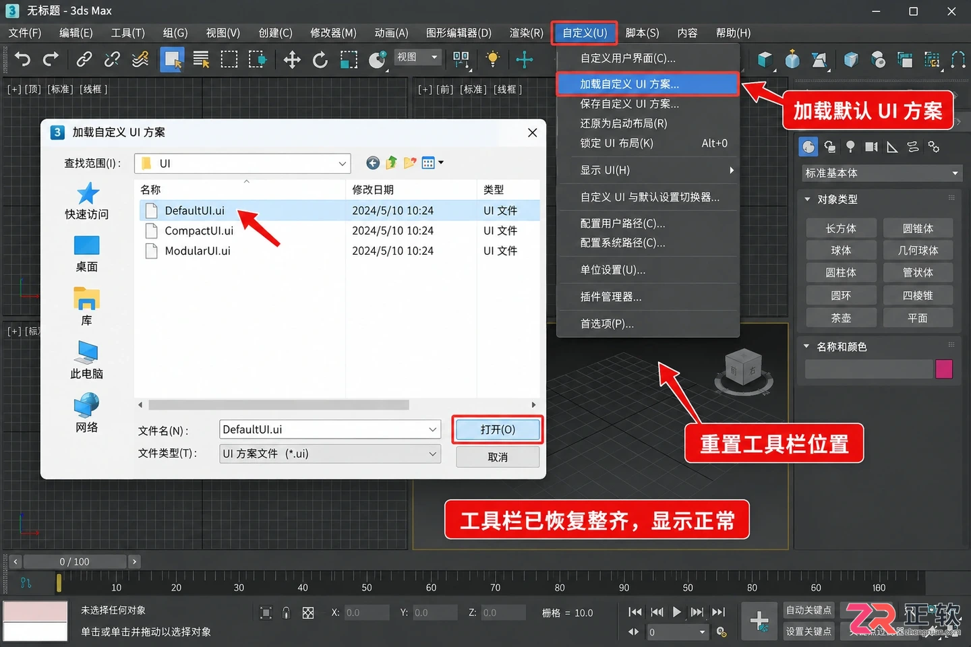Create new folder in dialog
This screenshot has width=971, height=647.
point(410,162)
